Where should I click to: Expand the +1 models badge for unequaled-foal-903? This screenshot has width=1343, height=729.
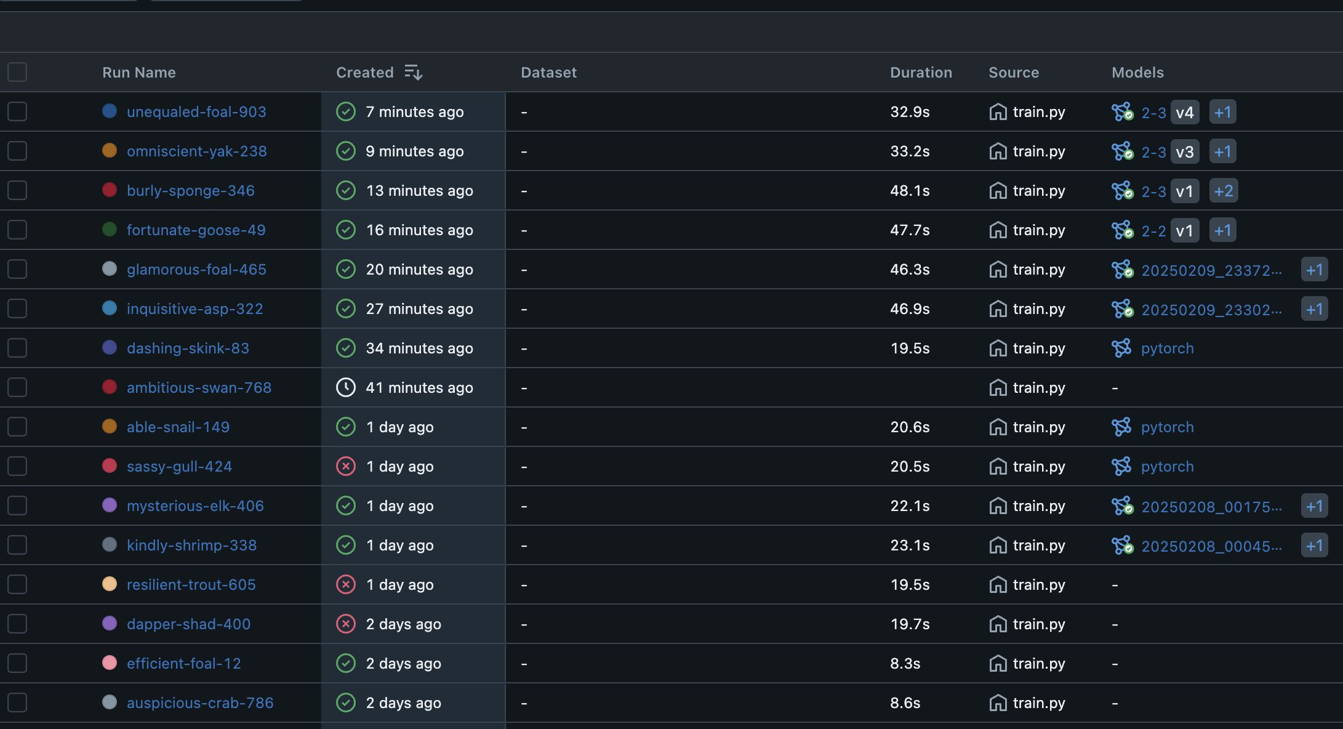(1222, 112)
